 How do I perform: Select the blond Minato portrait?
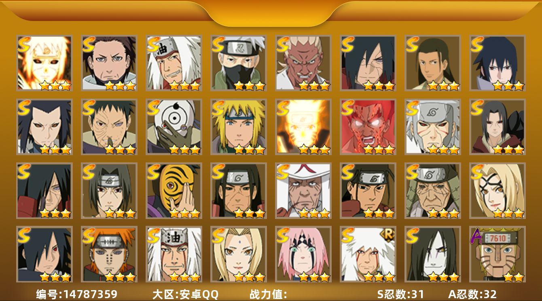(x=238, y=127)
